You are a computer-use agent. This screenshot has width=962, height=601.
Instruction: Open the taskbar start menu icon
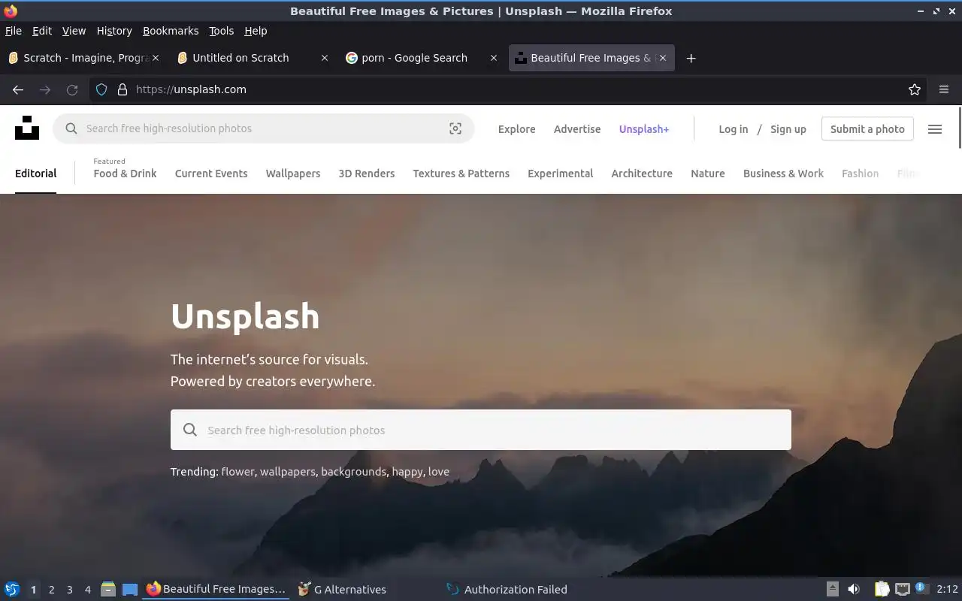click(x=12, y=590)
